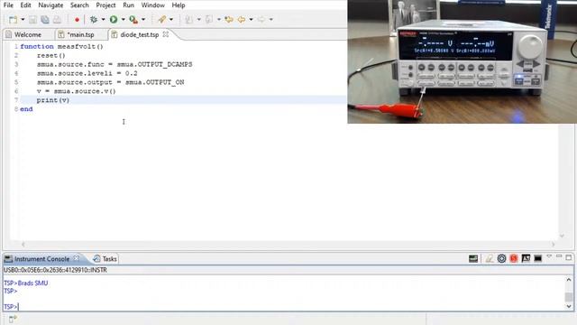Expand the Next Annotation dropdown arrow
This screenshot has width=577, height=325.
click(x=198, y=20)
